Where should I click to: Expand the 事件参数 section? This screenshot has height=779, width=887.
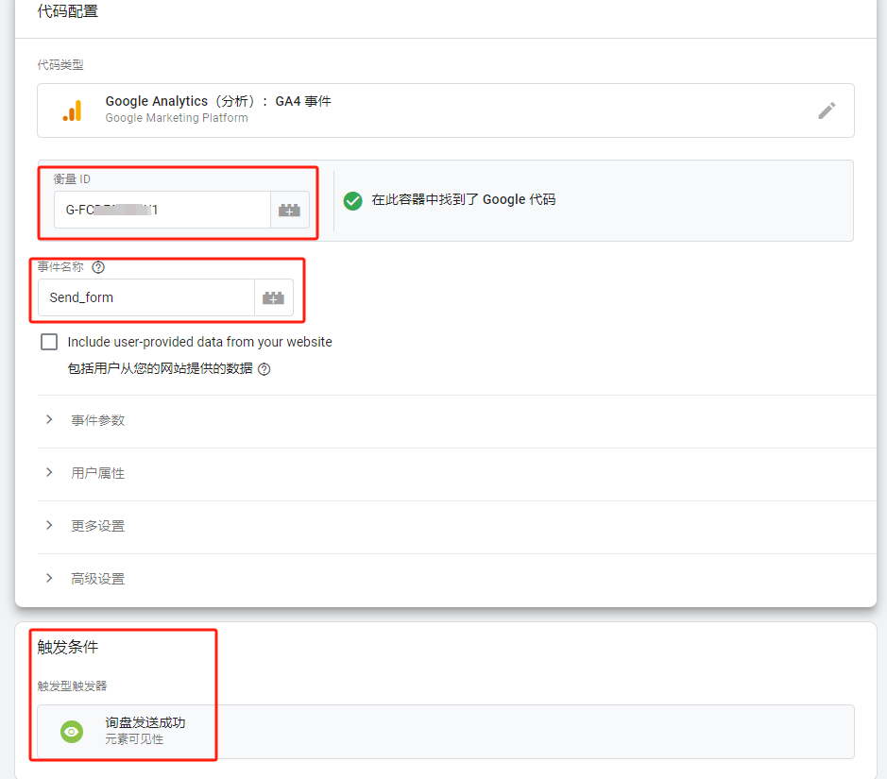tap(457, 420)
